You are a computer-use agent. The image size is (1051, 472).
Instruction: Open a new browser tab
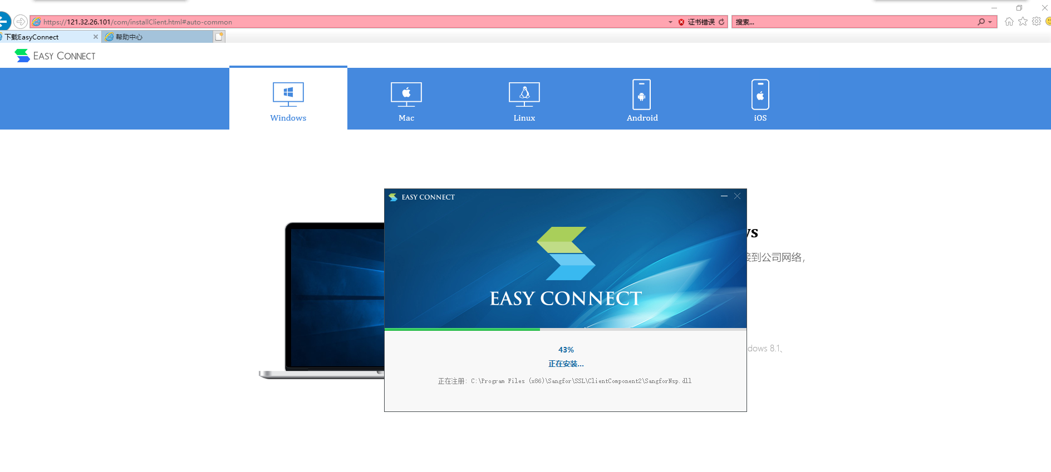click(x=219, y=37)
